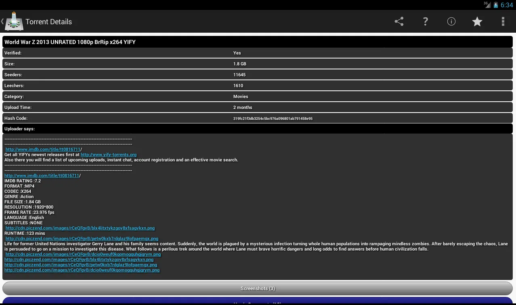
Task: Open the Screenshots (3) button
Action: point(258,288)
